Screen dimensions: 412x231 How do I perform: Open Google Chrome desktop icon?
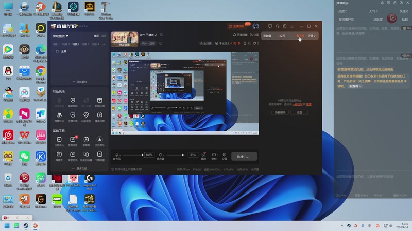tap(41, 74)
